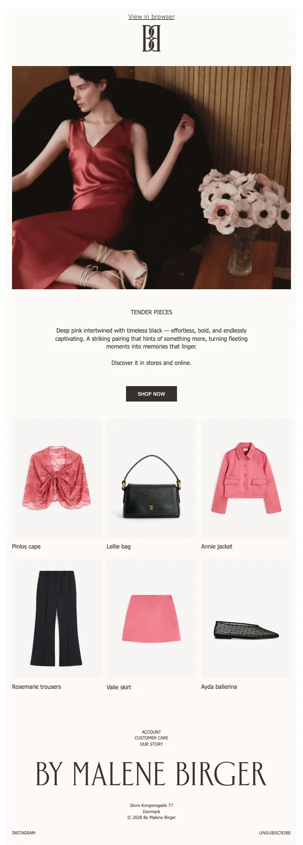Click the Lellie bag text label

tap(119, 547)
